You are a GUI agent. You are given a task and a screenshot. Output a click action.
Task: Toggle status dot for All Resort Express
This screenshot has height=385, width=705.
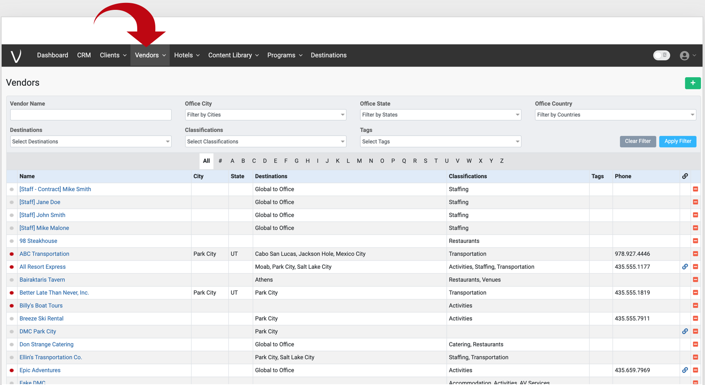pyautogui.click(x=12, y=267)
